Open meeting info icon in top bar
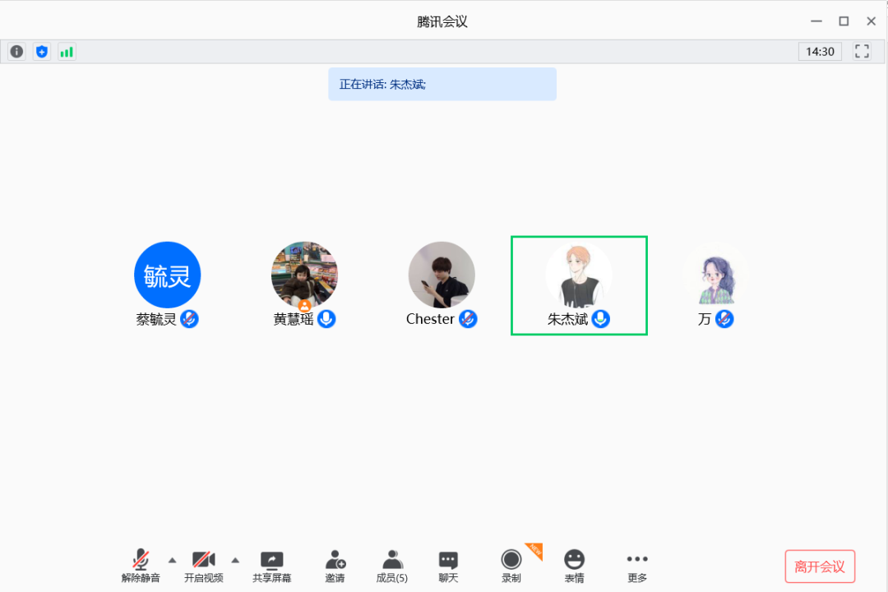This screenshot has height=592, width=888. pos(16,52)
